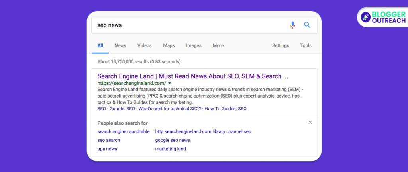This screenshot has width=408, height=172.
Task: Select the All results tab
Action: pos(100,45)
